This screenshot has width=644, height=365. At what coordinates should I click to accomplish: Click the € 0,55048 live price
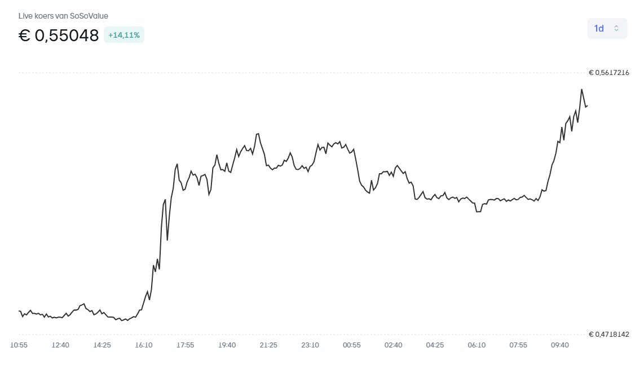coord(59,36)
